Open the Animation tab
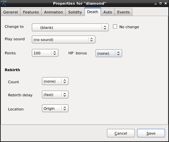 (x=54, y=12)
